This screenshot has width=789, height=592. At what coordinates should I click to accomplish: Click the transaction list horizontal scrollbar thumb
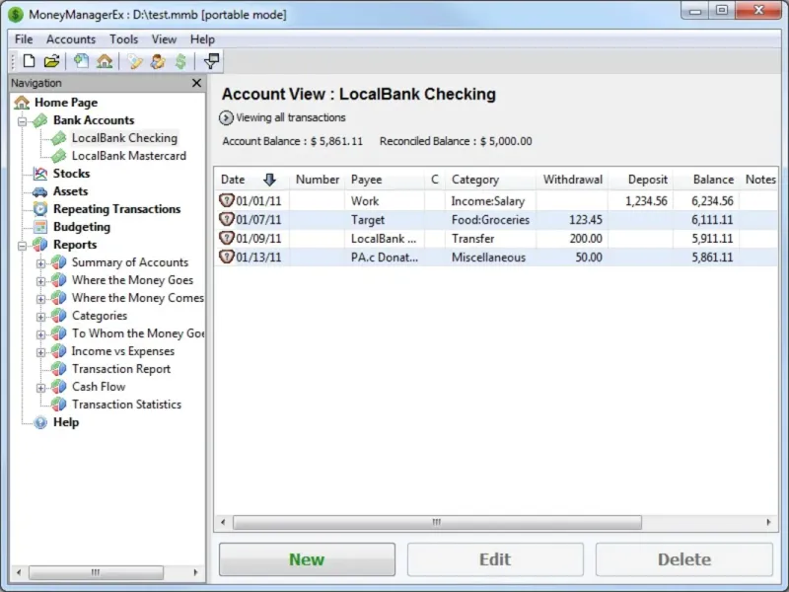[x=437, y=523]
